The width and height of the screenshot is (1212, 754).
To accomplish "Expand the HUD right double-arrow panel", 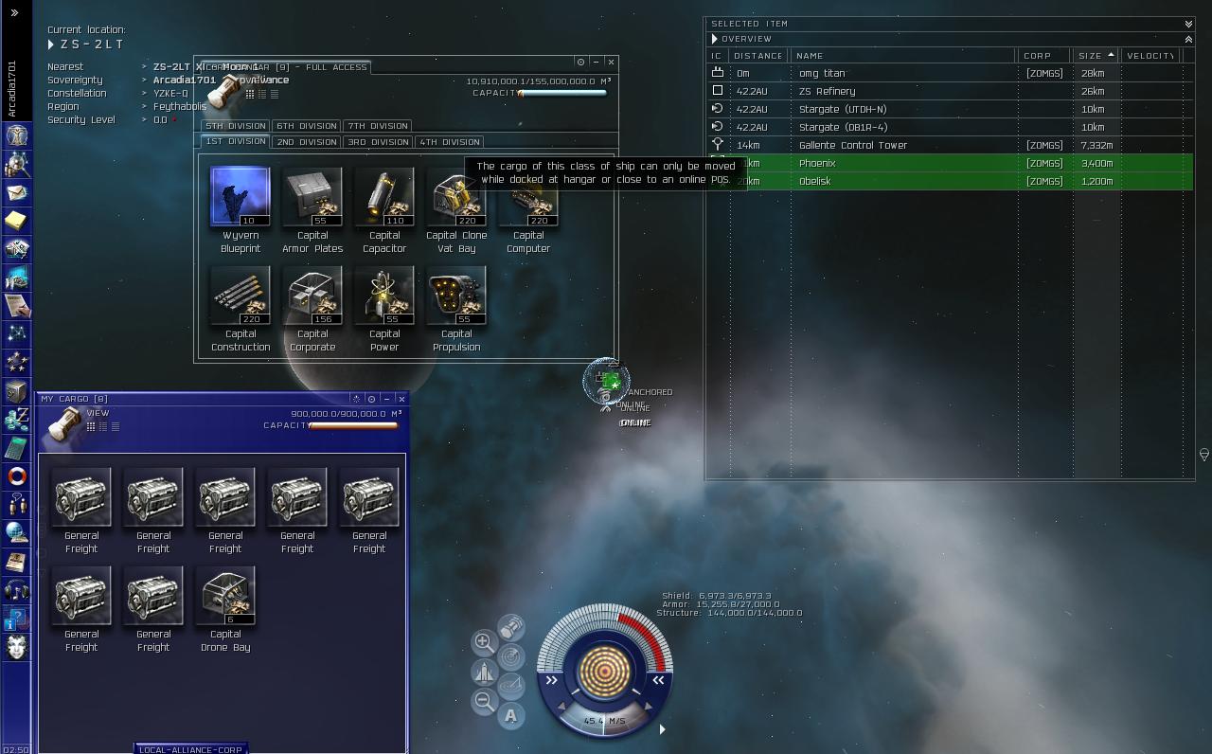I will click(x=658, y=679).
